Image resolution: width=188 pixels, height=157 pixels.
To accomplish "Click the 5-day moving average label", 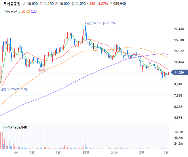I will pos(19,12).
